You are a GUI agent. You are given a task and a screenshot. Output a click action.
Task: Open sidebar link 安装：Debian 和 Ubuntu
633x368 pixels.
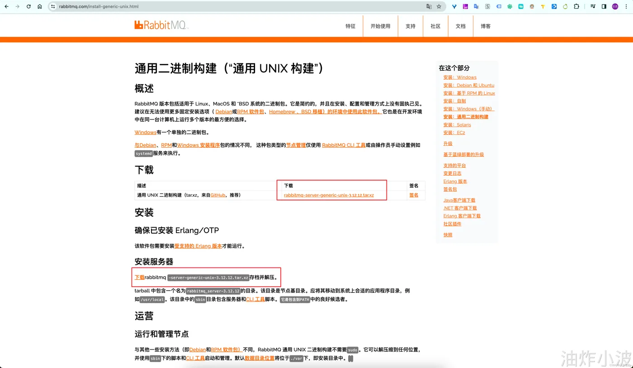469,85
